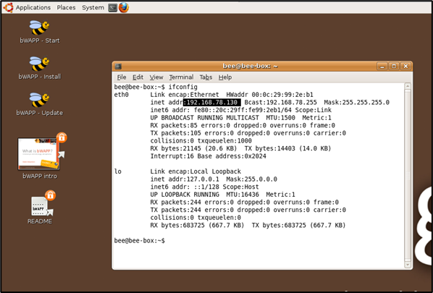Open the terminal Tabs menu

[x=206, y=77]
